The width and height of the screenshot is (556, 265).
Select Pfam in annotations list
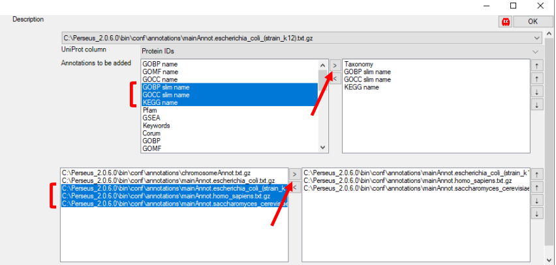(x=150, y=111)
